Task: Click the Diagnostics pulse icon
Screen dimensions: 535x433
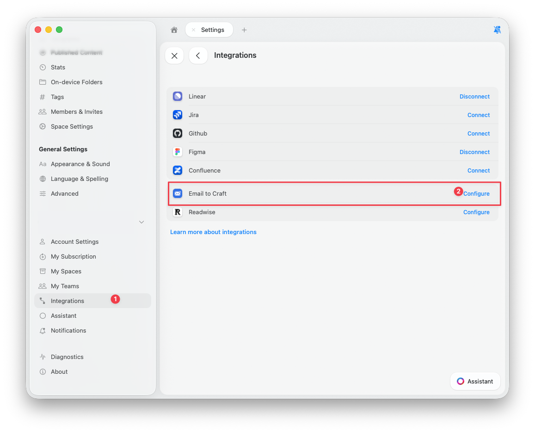Action: point(43,357)
